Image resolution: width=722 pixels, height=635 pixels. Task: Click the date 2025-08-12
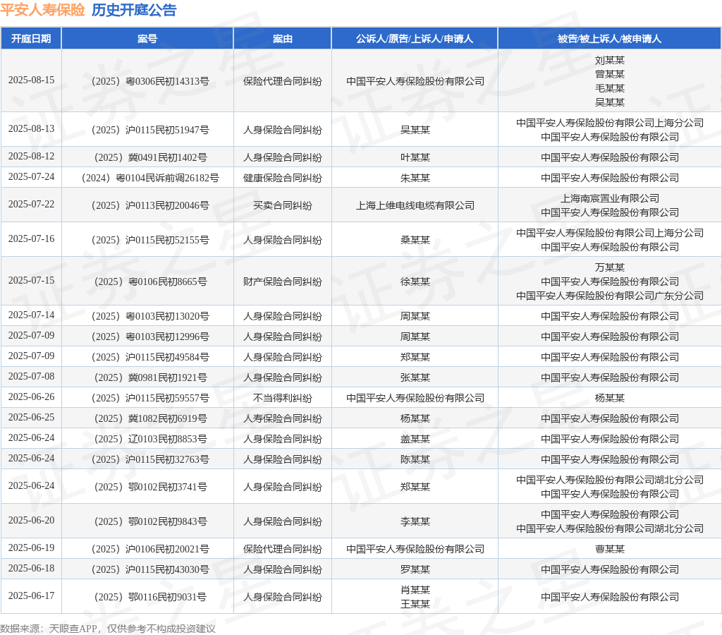[31, 157]
